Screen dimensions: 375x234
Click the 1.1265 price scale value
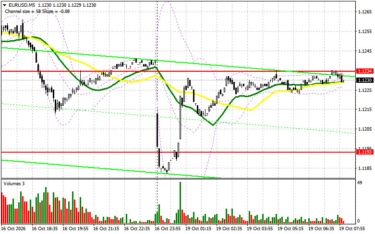[365, 11]
